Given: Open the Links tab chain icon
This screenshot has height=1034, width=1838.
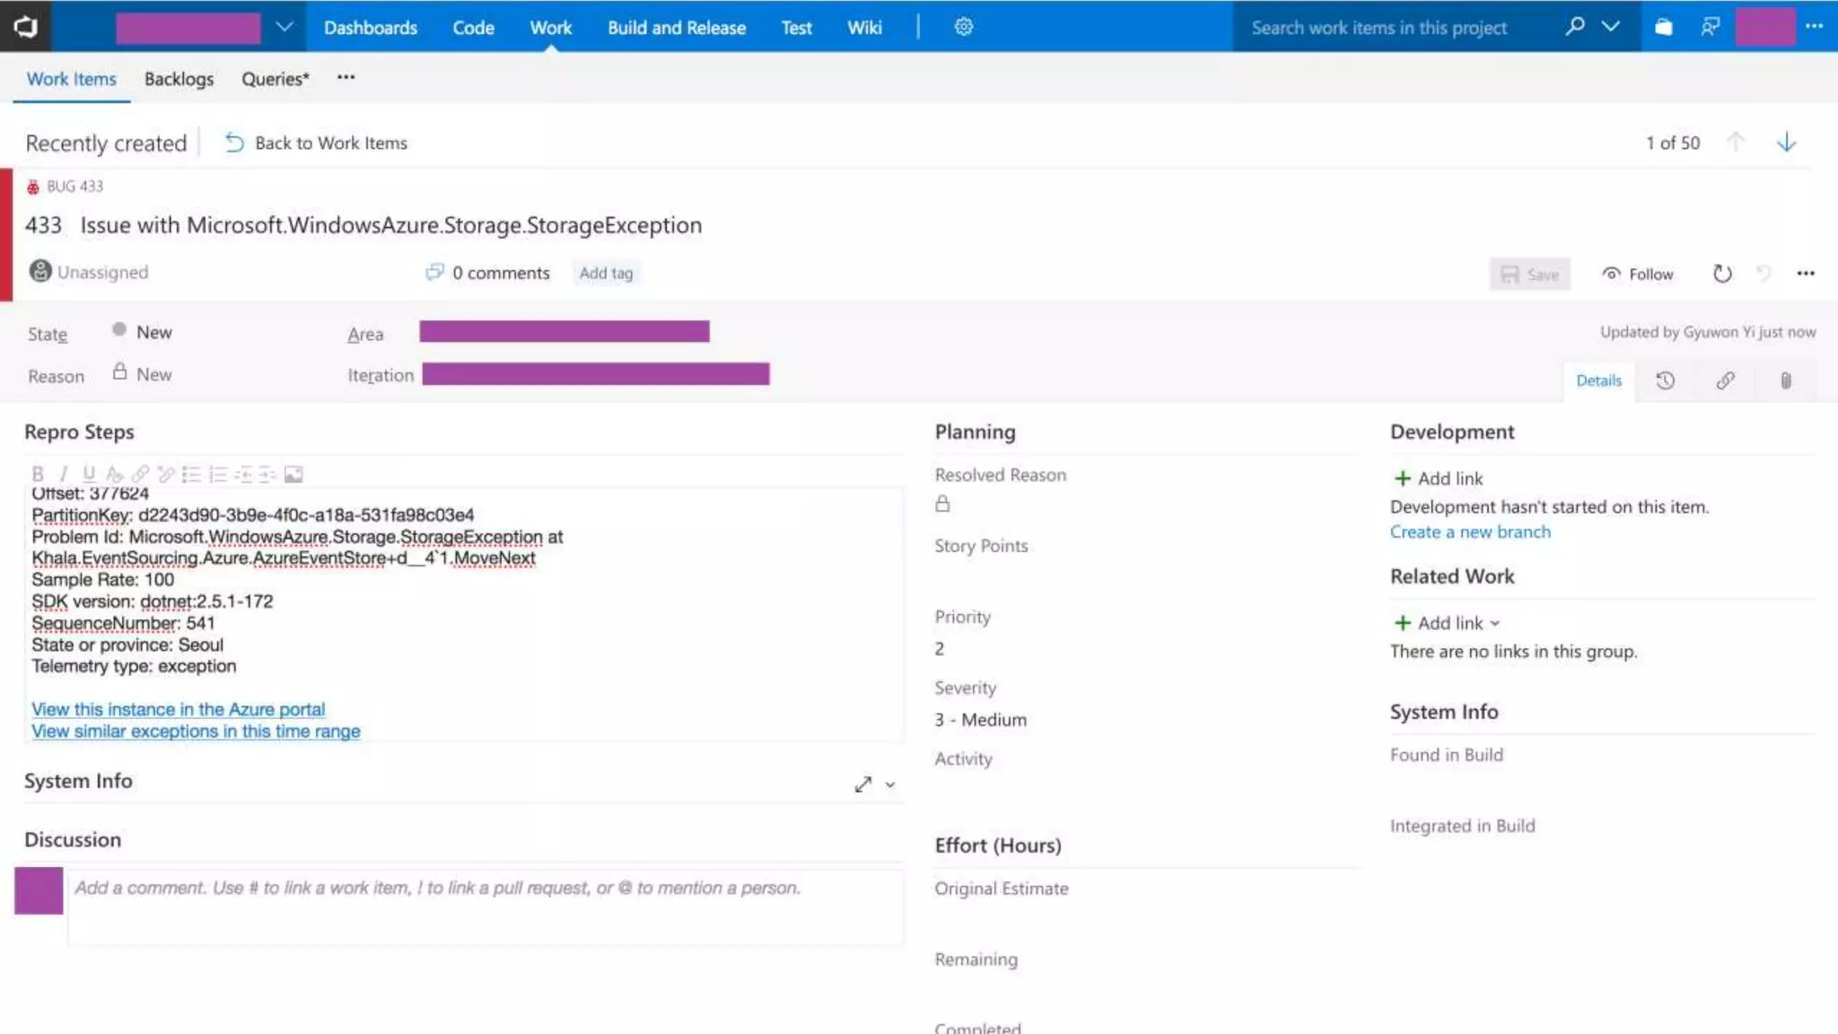Looking at the screenshot, I should click(x=1725, y=381).
